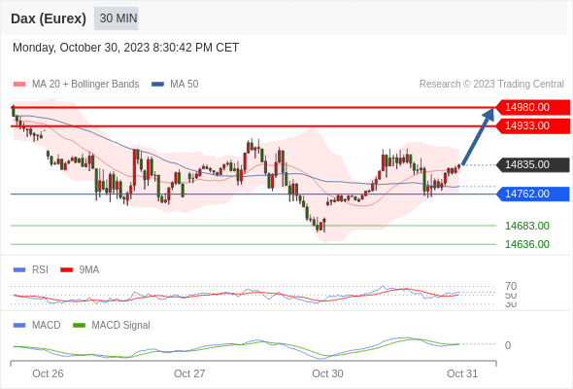Click the RSI 70 level label
The image size is (573, 389).
click(511, 286)
